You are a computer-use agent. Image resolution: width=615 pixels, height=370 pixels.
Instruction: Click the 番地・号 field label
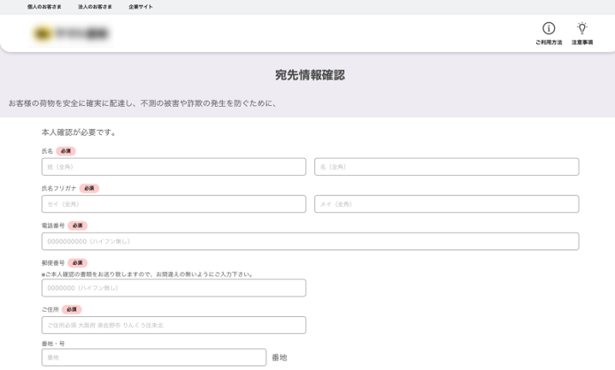click(53, 344)
